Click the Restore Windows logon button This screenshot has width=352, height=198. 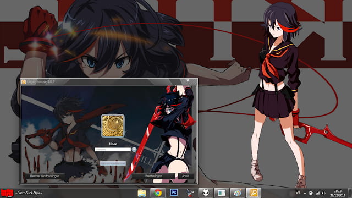[45, 176]
